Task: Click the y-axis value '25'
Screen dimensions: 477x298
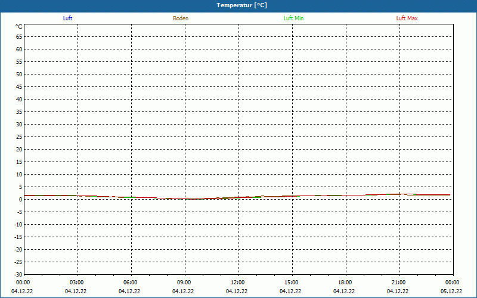Action: click(x=19, y=137)
